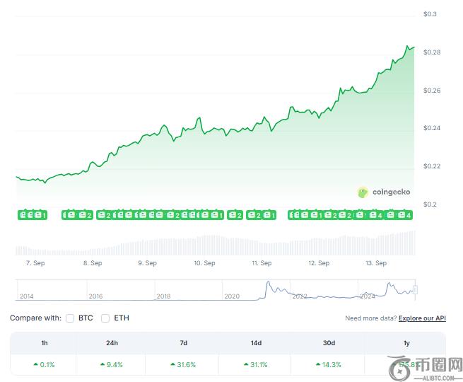
Task: Open the leftmost news marker below chart
Action: click(23, 214)
